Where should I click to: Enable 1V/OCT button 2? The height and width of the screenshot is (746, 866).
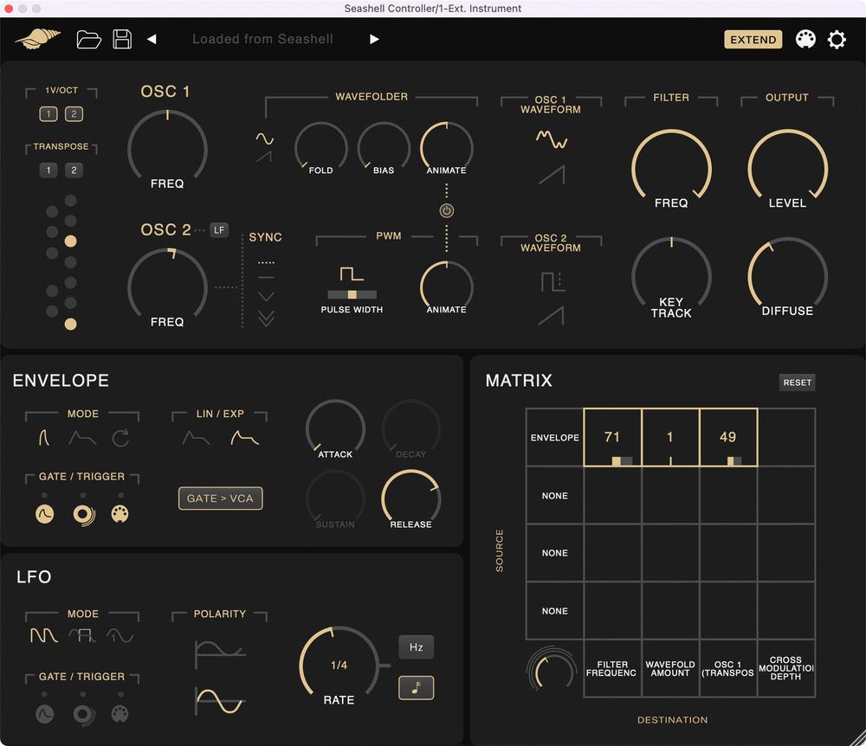[74, 114]
